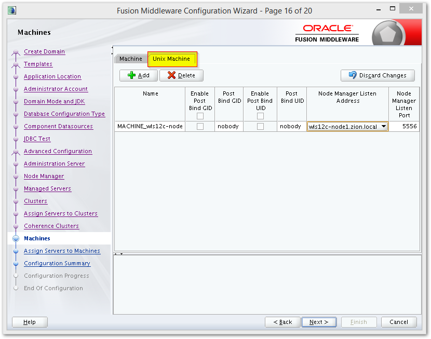Select the current Machines step

click(x=37, y=238)
